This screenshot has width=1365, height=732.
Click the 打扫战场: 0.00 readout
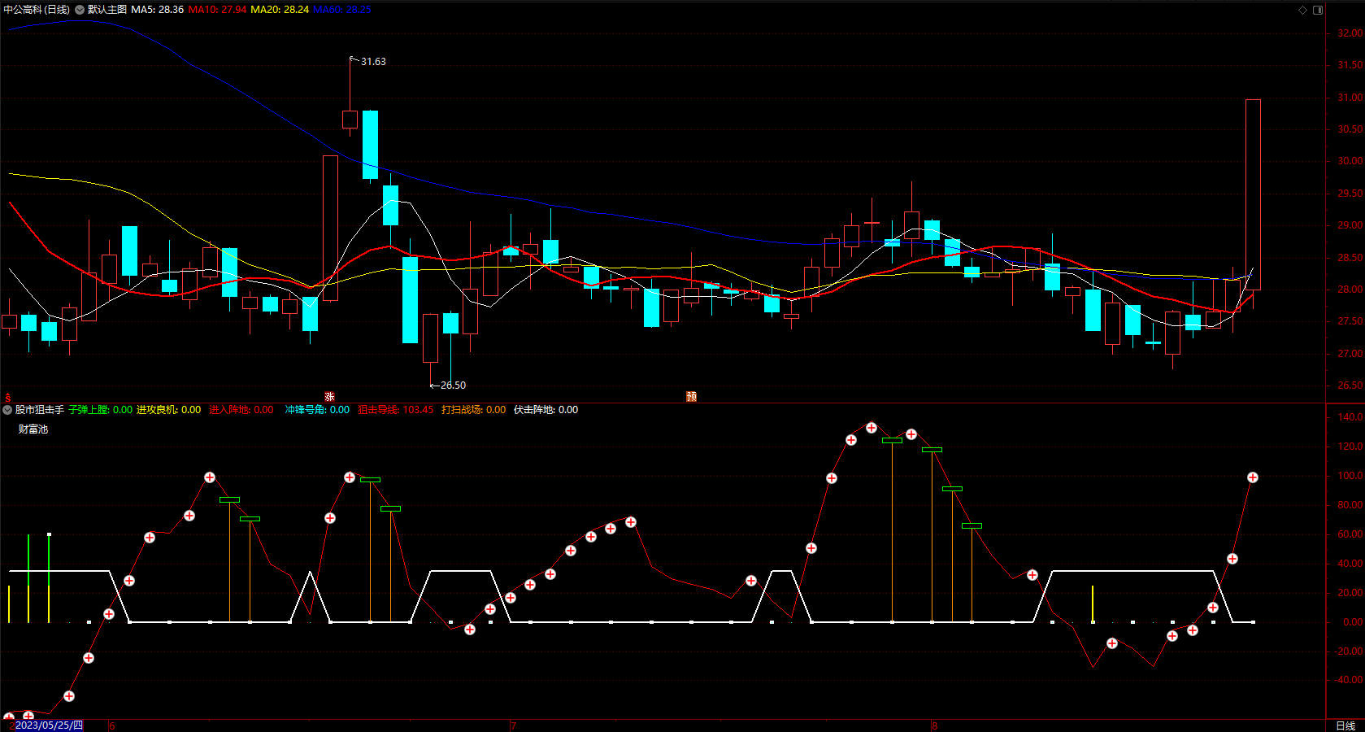click(474, 410)
